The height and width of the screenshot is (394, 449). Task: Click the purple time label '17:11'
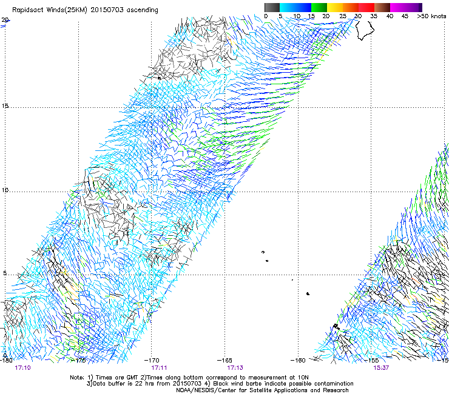point(159,368)
